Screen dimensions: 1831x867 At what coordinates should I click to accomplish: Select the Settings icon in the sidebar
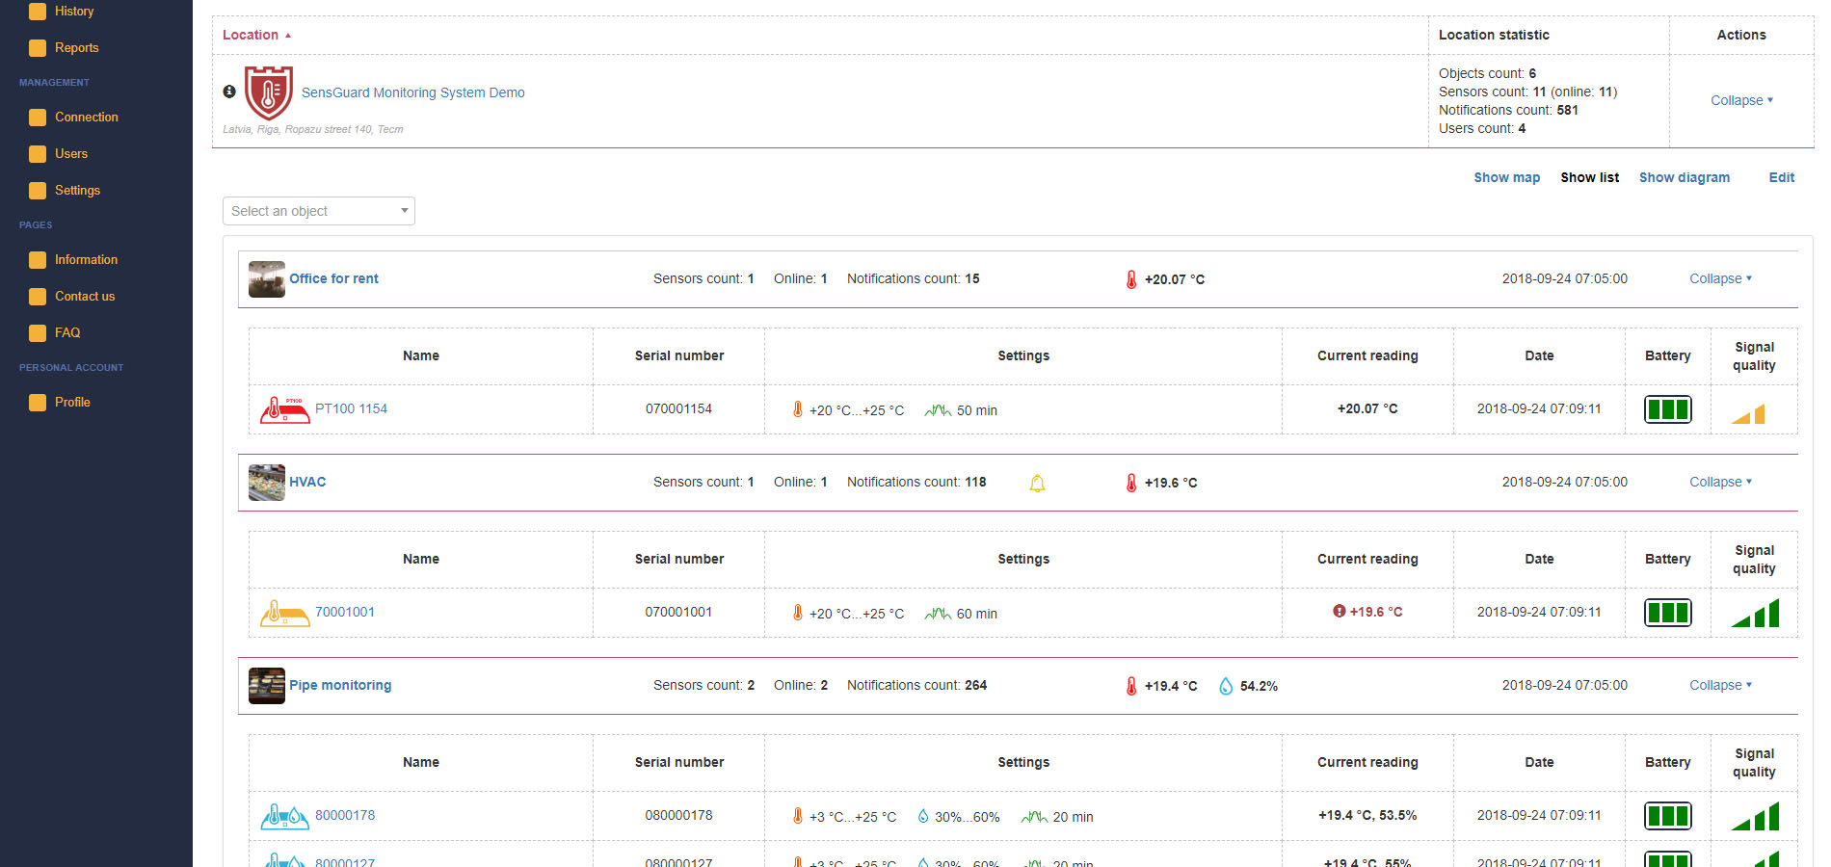(38, 190)
